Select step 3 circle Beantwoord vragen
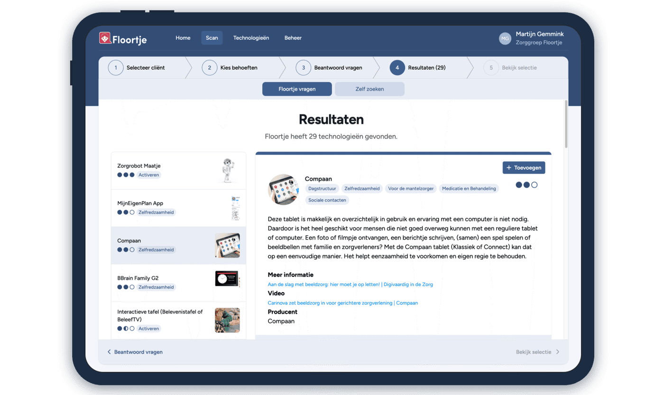The image size is (664, 395). click(304, 68)
